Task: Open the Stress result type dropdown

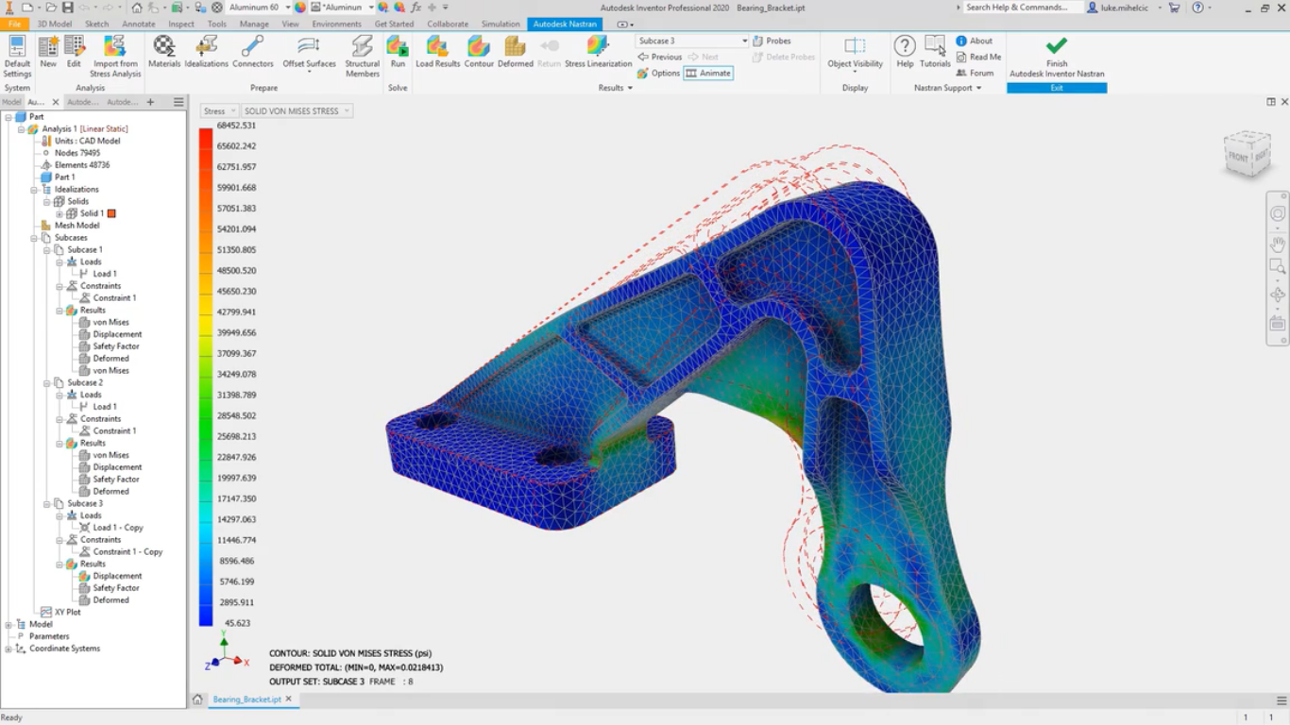Action: coord(219,111)
